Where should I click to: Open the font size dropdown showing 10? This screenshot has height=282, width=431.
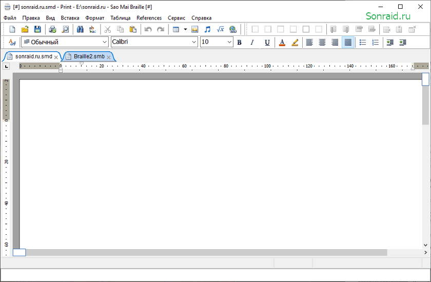pyautogui.click(x=217, y=42)
